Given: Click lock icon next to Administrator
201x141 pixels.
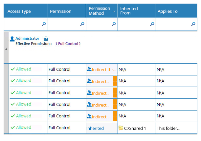Looking at the screenshot, I should [x=46, y=38].
